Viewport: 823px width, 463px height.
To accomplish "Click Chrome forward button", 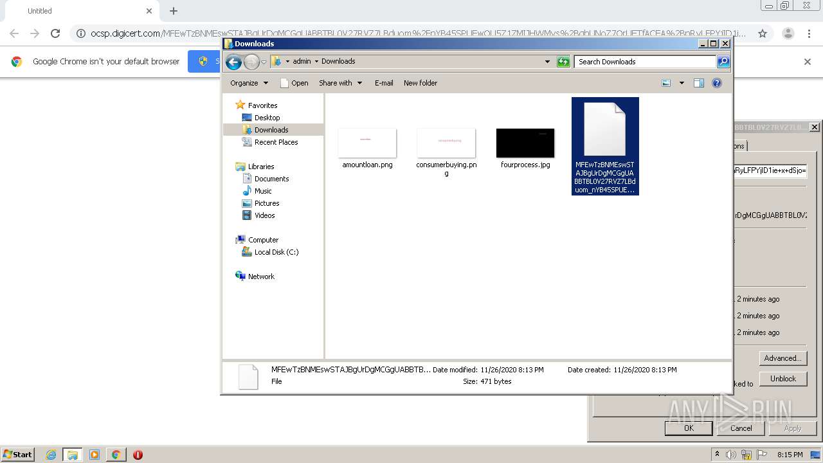I will pyautogui.click(x=35, y=33).
